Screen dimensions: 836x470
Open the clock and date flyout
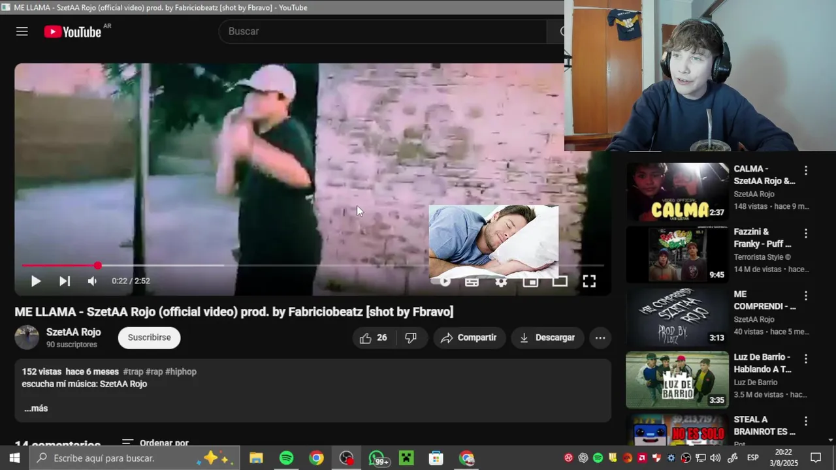click(x=784, y=458)
